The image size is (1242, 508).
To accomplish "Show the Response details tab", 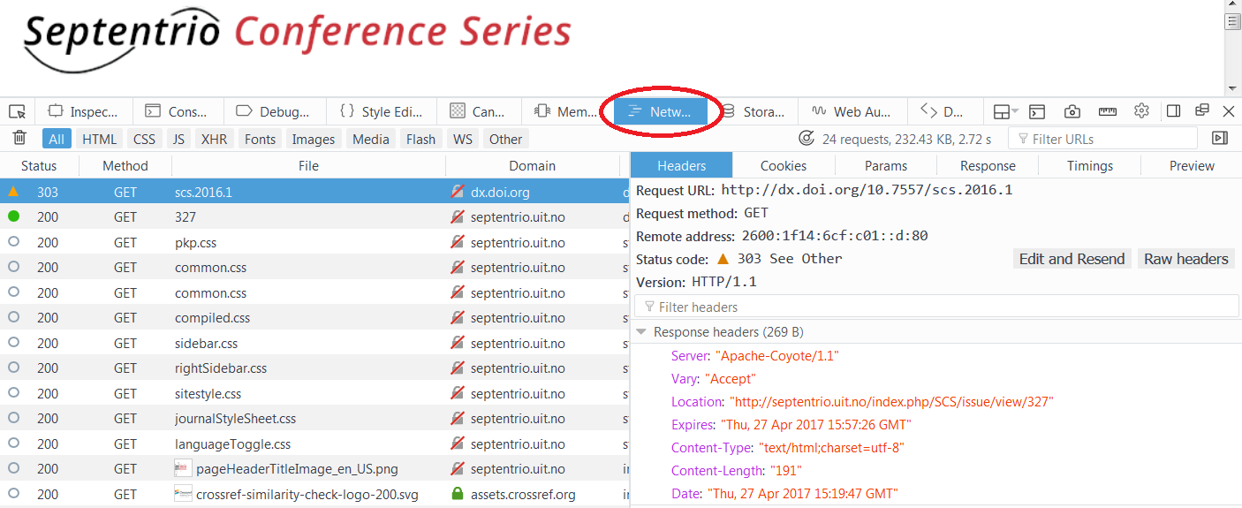I will tap(988, 165).
